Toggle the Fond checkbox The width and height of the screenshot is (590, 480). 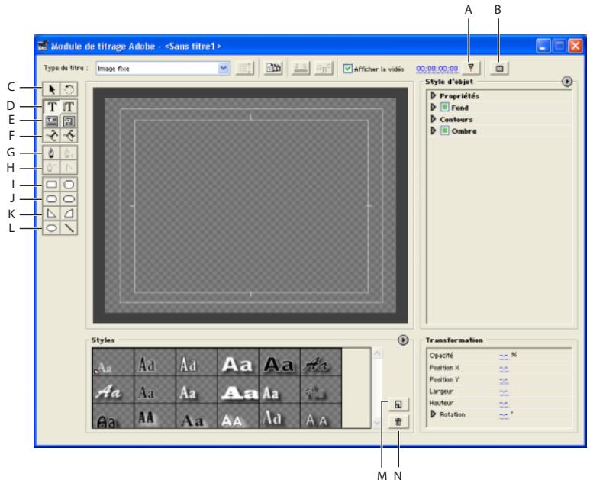443,108
